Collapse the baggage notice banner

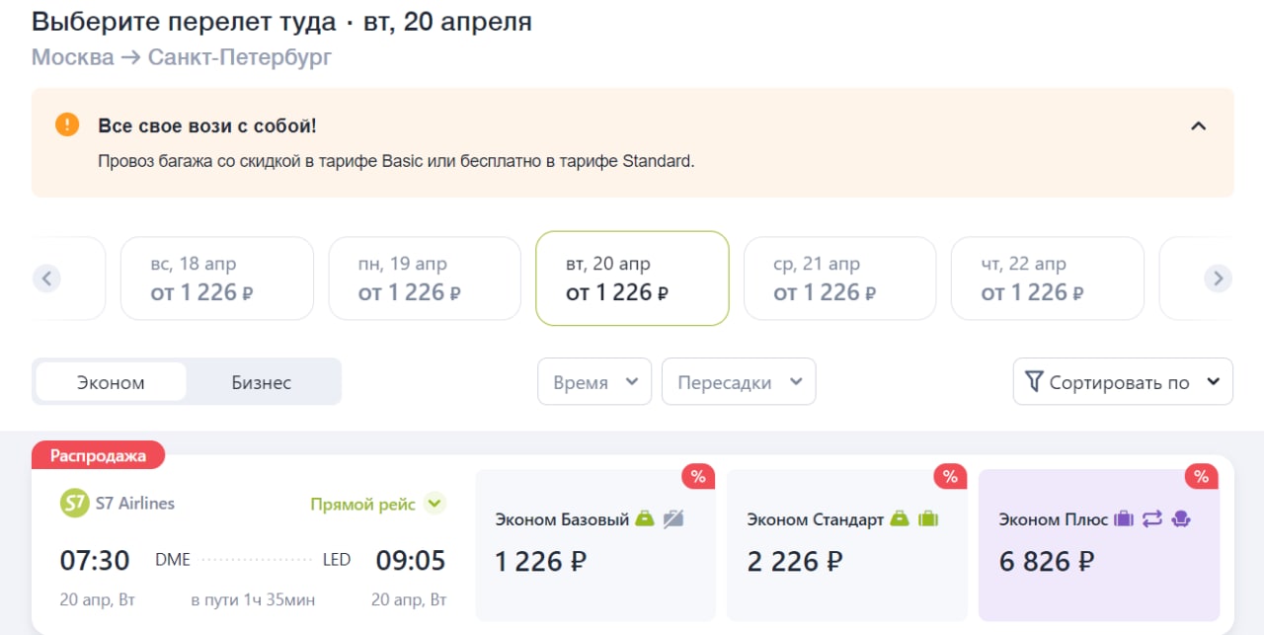coord(1199,126)
